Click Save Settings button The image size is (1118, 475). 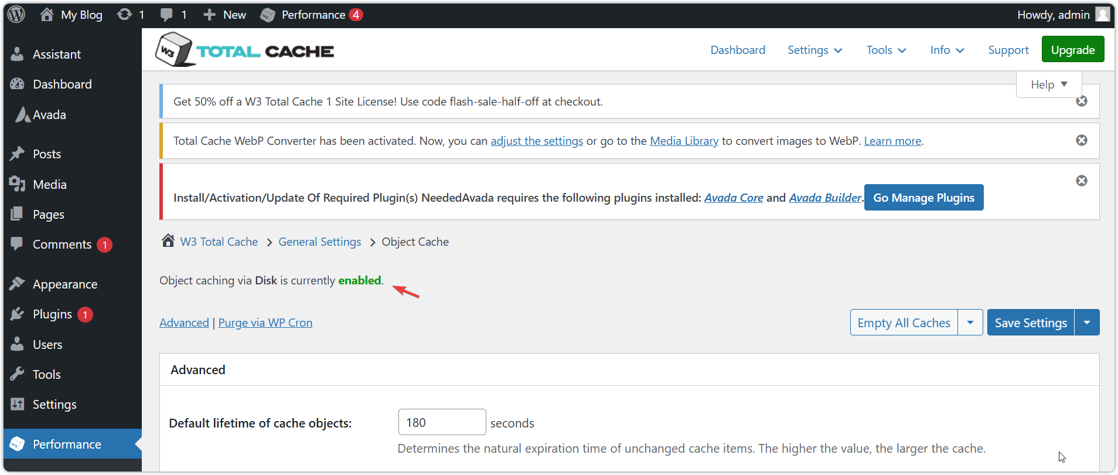(x=1031, y=323)
